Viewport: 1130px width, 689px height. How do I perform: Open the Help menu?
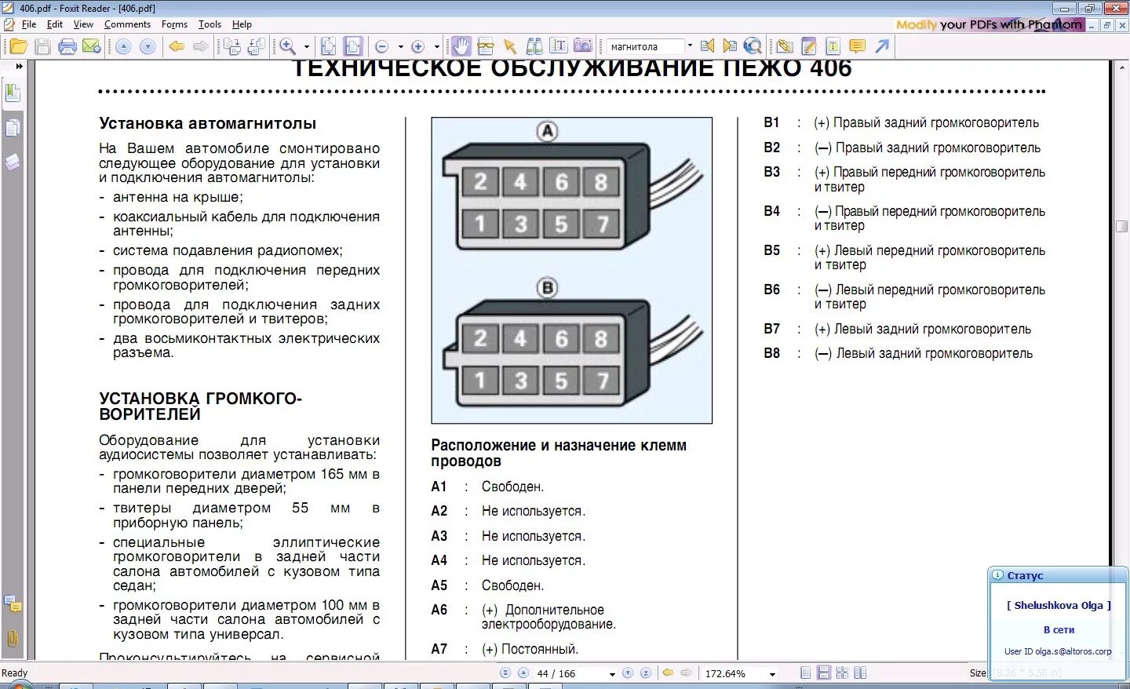tap(242, 24)
